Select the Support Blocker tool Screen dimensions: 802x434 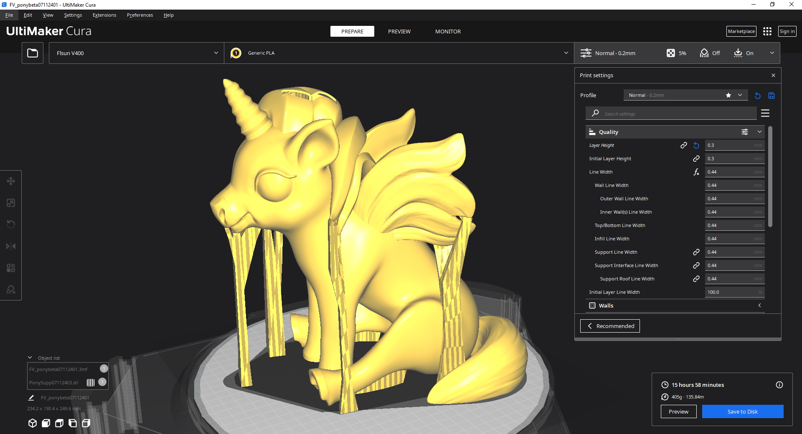11,290
